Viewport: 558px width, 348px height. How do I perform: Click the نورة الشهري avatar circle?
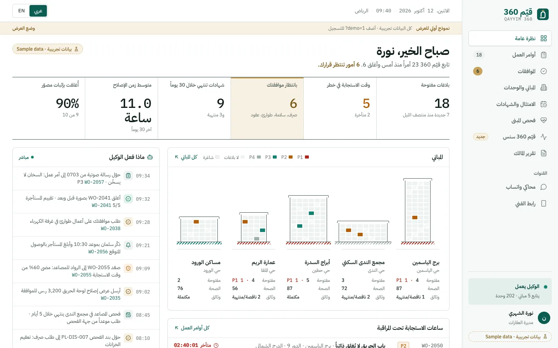(x=544, y=318)
